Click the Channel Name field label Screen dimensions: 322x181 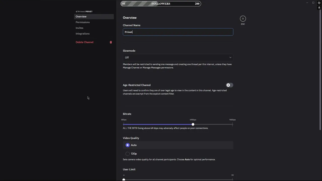132,25
